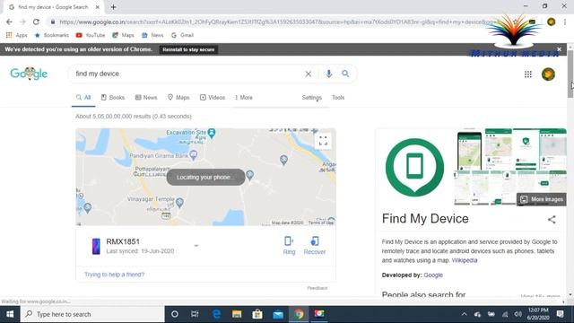
Task: Click the vertical page scrollbar thumb
Action: click(570, 74)
